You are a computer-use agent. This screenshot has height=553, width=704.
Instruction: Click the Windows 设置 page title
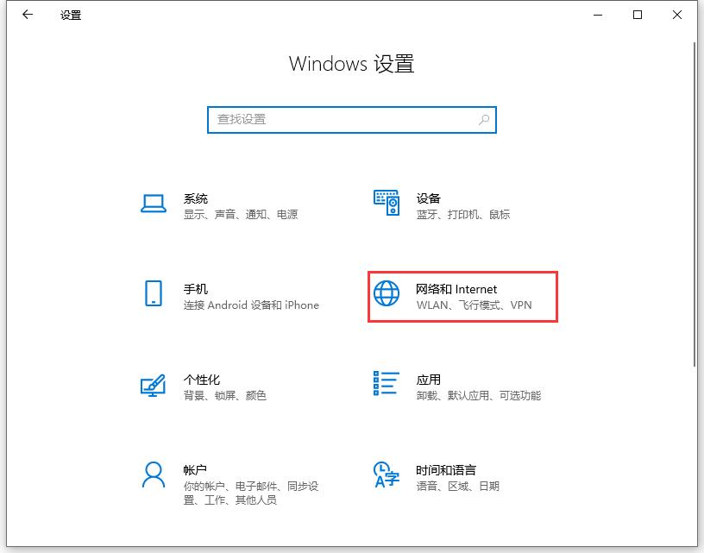coord(352,64)
